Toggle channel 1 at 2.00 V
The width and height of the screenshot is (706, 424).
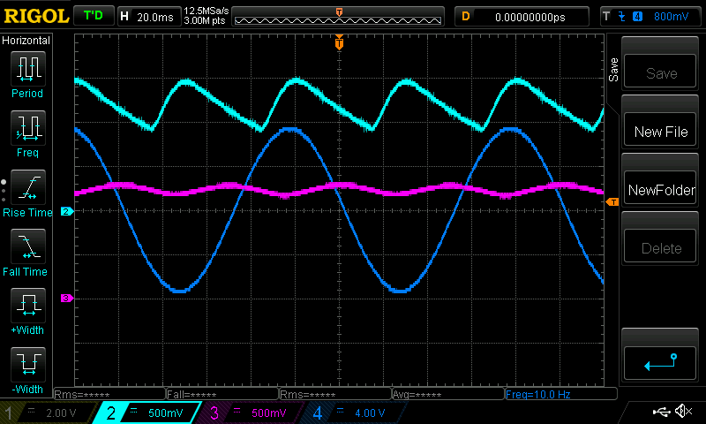[x=45, y=413]
